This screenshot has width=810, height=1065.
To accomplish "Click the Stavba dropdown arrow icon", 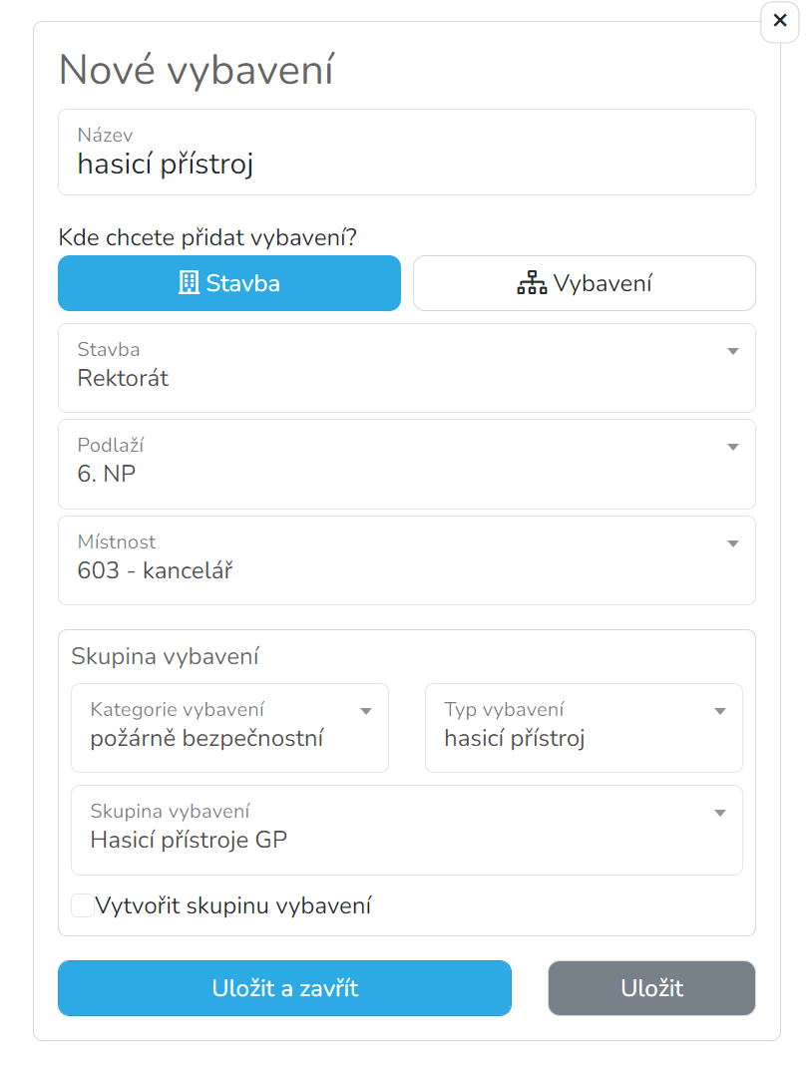I will pyautogui.click(x=732, y=351).
